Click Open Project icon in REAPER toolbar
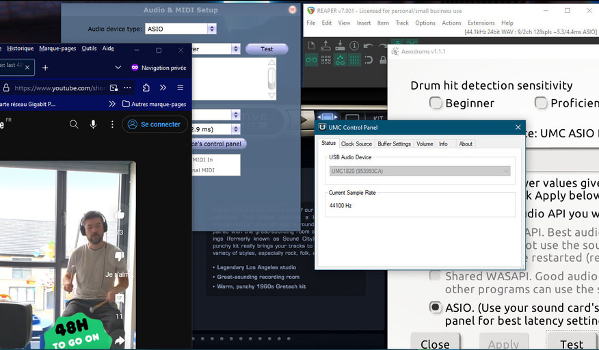 coord(325,46)
